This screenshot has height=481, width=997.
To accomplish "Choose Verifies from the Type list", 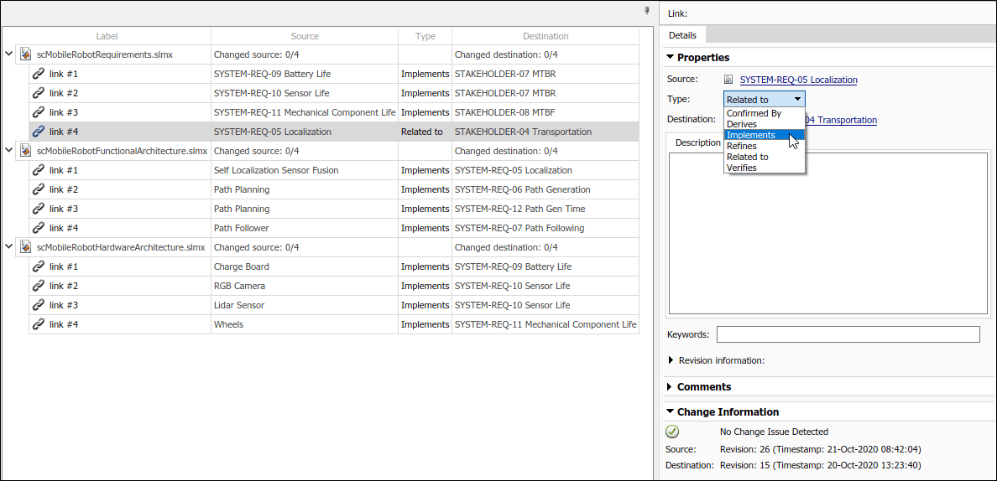I will coord(742,168).
